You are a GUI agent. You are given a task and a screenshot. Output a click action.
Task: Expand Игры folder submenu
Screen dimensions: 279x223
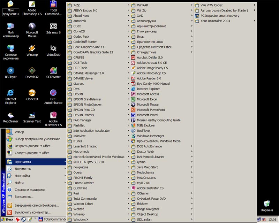(162, 37)
